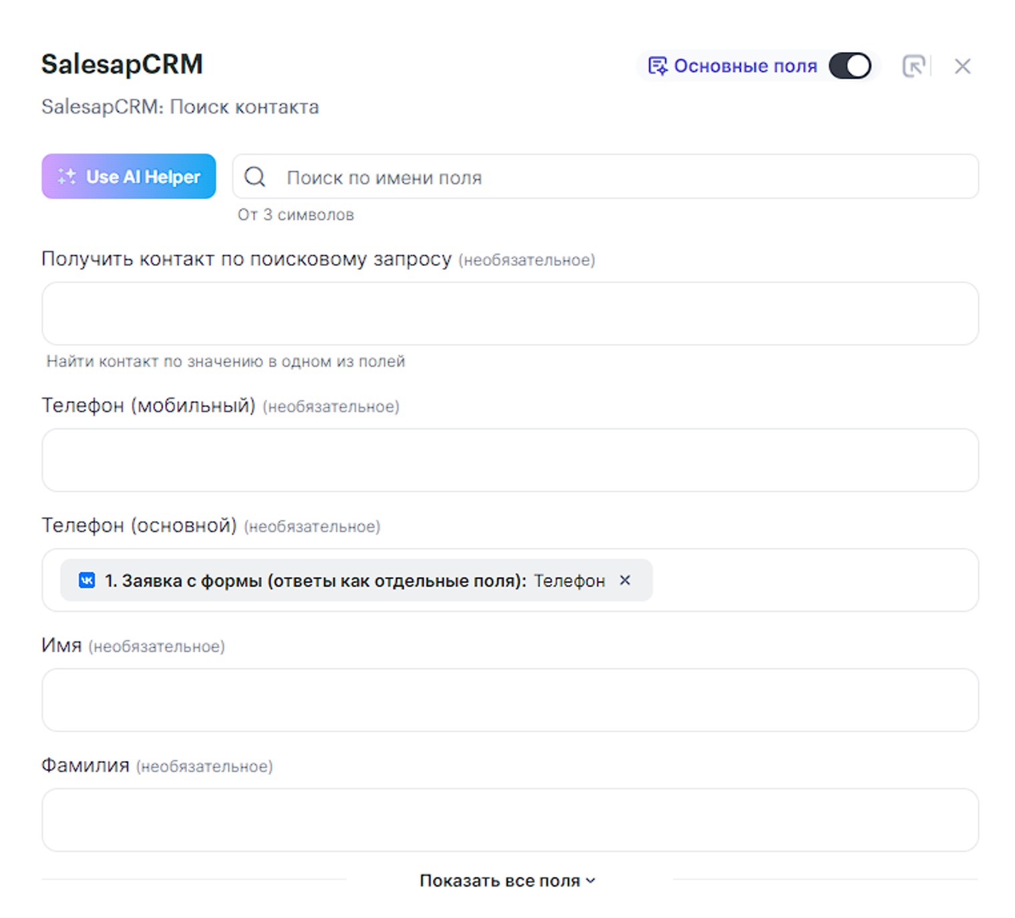Viewport: 1015px width, 918px height.
Task: Click the Основные поля form icon
Action: (x=658, y=66)
